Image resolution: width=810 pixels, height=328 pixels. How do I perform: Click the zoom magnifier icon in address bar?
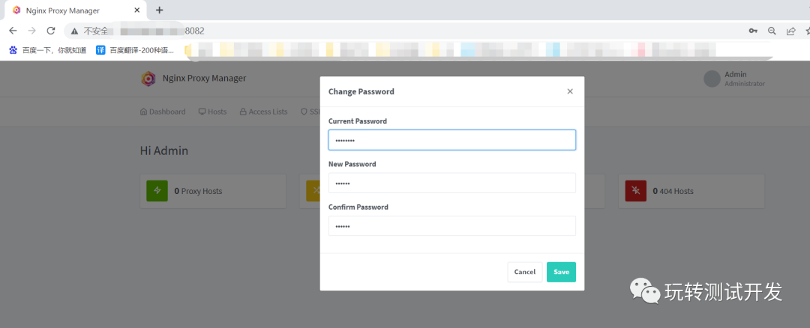tap(772, 31)
